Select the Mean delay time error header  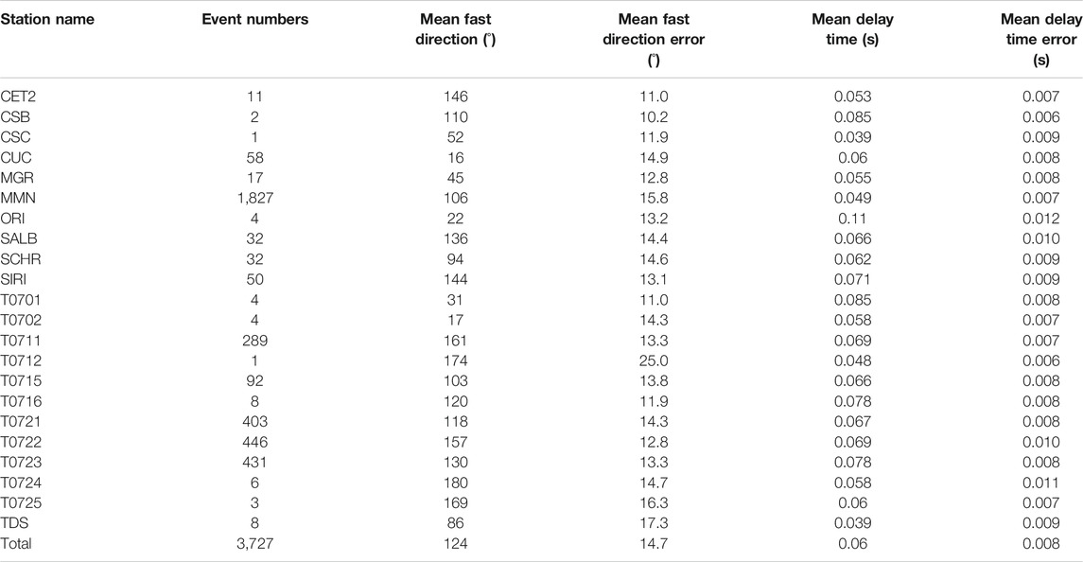[1040, 40]
